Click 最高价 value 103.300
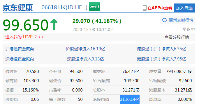 point(31,80)
